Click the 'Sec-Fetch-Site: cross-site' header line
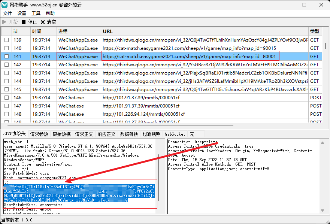Viewport: 330px width, 224px height. click(x=33, y=205)
